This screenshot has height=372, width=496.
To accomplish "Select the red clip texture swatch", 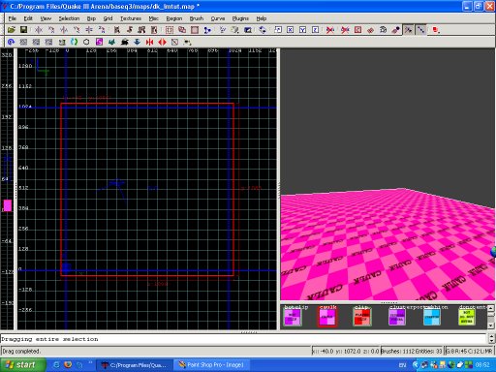I will pos(362,317).
